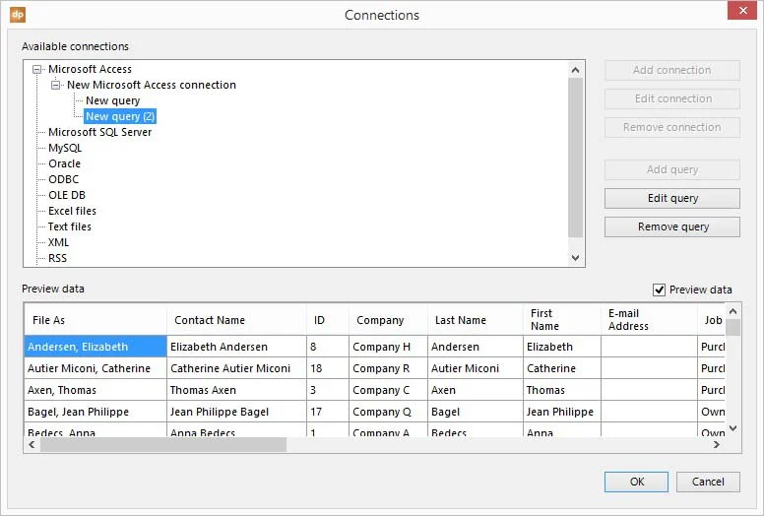Click the ID column header
764x516 pixels.
(x=328, y=320)
